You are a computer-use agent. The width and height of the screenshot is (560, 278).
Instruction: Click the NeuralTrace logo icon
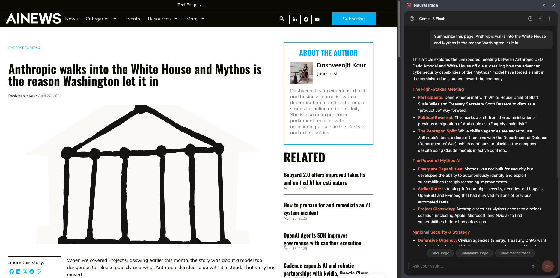[x=409, y=5]
